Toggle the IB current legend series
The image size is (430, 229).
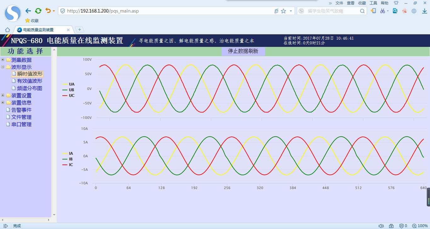[68, 159]
